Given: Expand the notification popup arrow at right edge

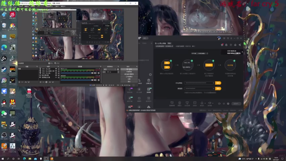Looking at the screenshot, I should pyautogui.click(x=242, y=52).
